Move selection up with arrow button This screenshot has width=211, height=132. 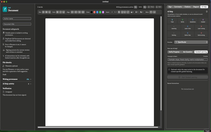coord(151,12)
